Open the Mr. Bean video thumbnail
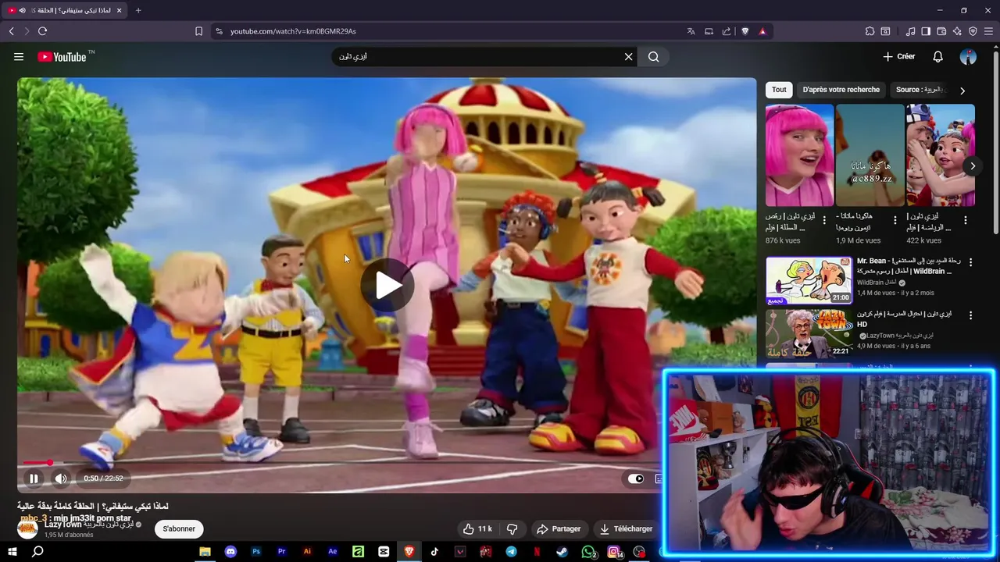 809,280
